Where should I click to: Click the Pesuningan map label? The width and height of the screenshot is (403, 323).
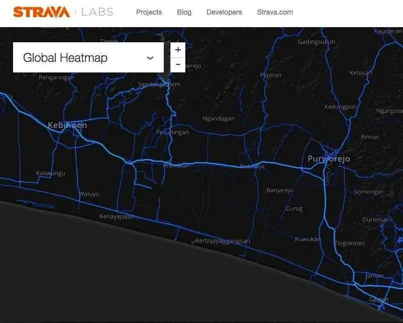(172, 132)
